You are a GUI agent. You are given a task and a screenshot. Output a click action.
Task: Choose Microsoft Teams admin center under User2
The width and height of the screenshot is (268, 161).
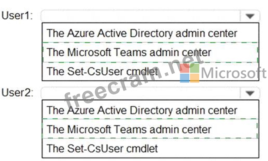pos(129,129)
